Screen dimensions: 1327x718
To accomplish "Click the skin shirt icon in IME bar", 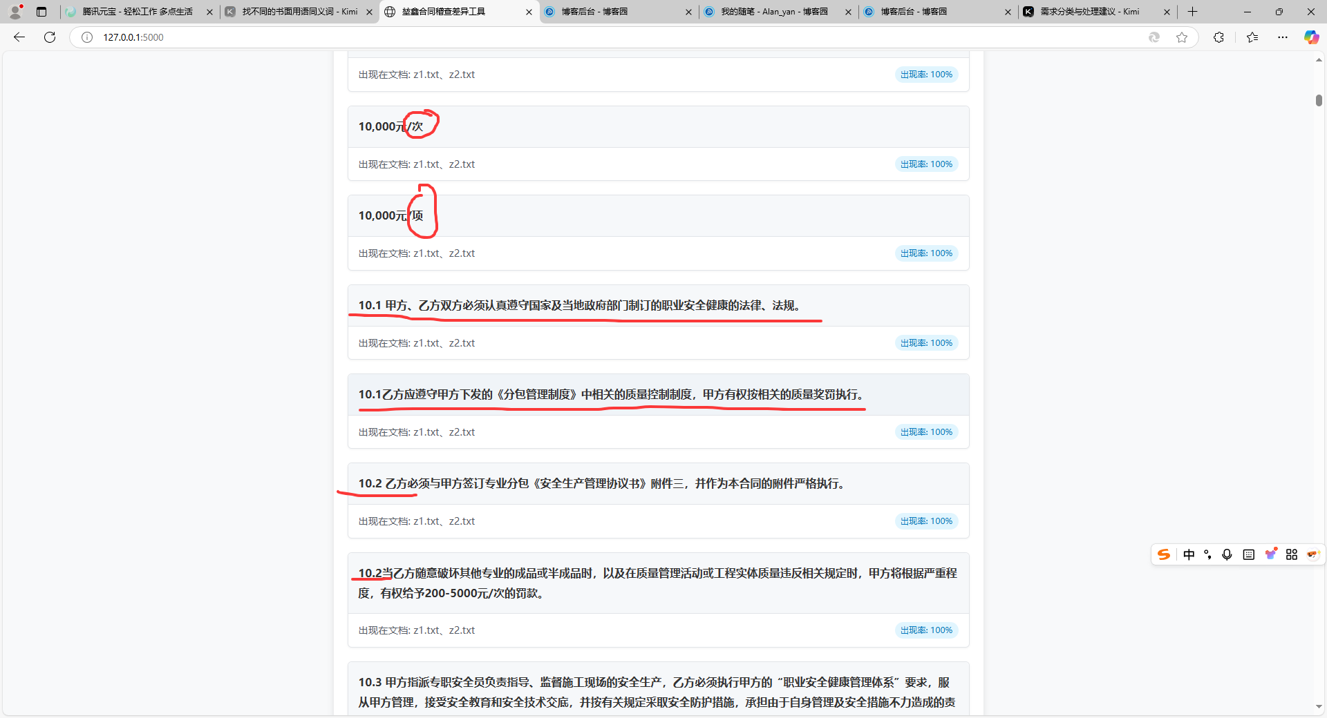I will [x=1270, y=554].
